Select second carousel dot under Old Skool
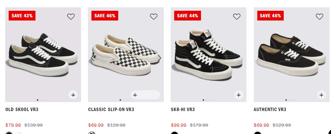The image size is (331, 134). pyautogui.click(x=41, y=100)
